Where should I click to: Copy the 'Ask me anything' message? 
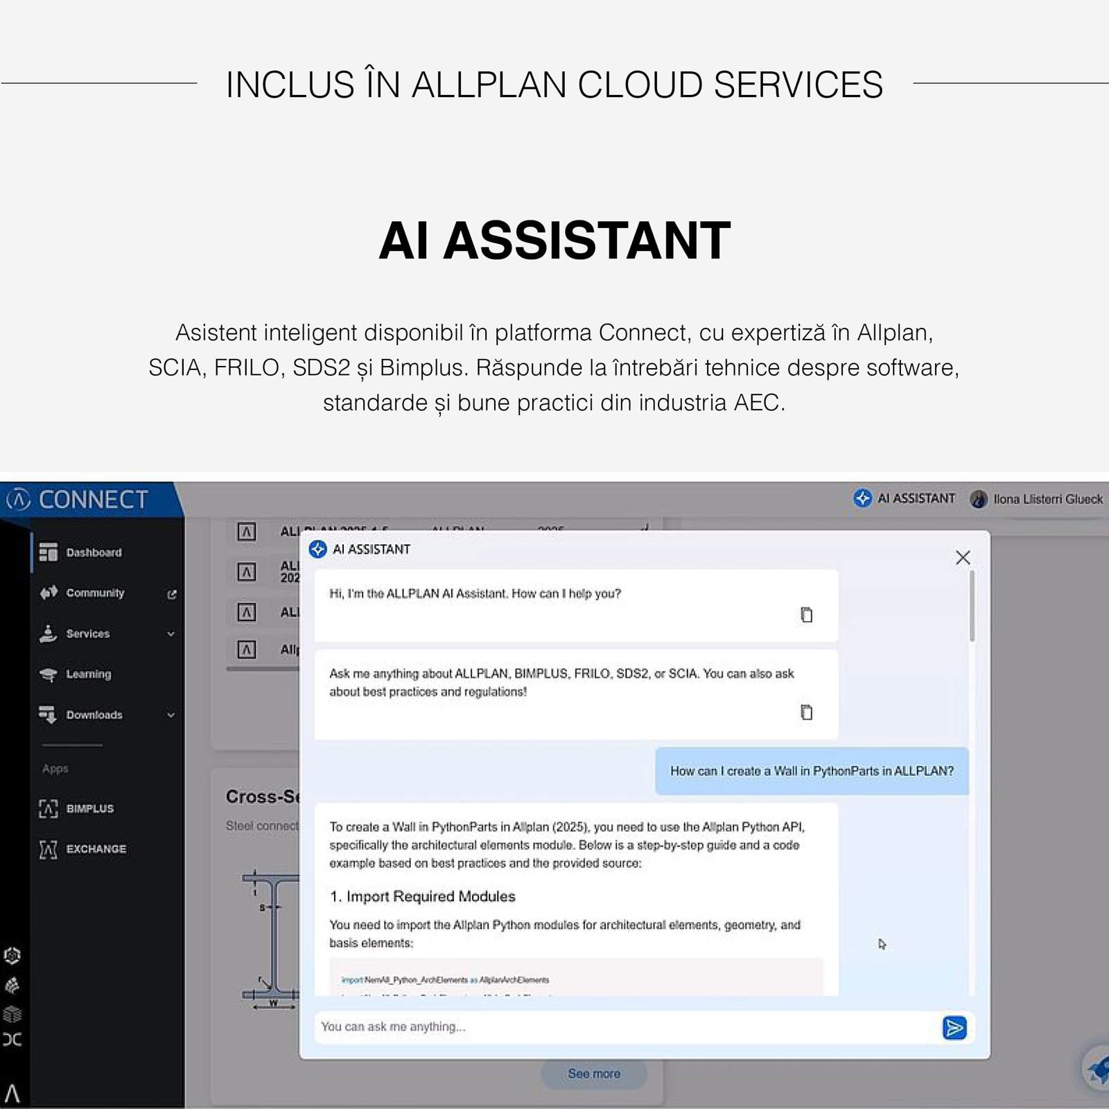click(806, 713)
